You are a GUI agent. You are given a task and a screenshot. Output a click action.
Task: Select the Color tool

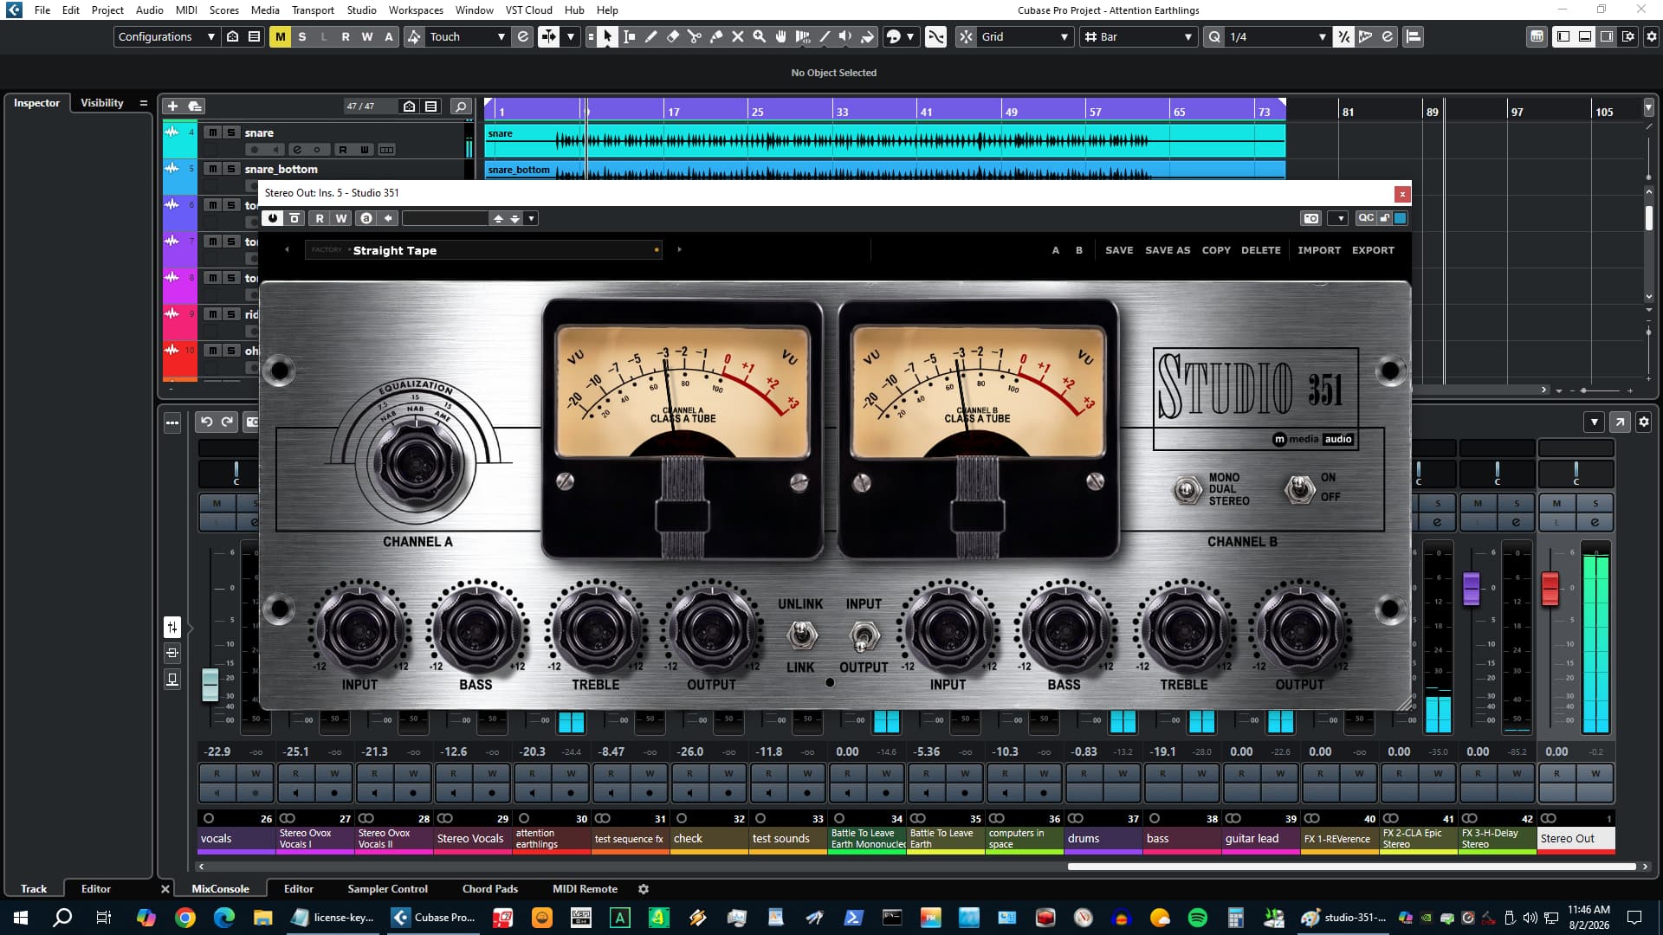point(867,36)
